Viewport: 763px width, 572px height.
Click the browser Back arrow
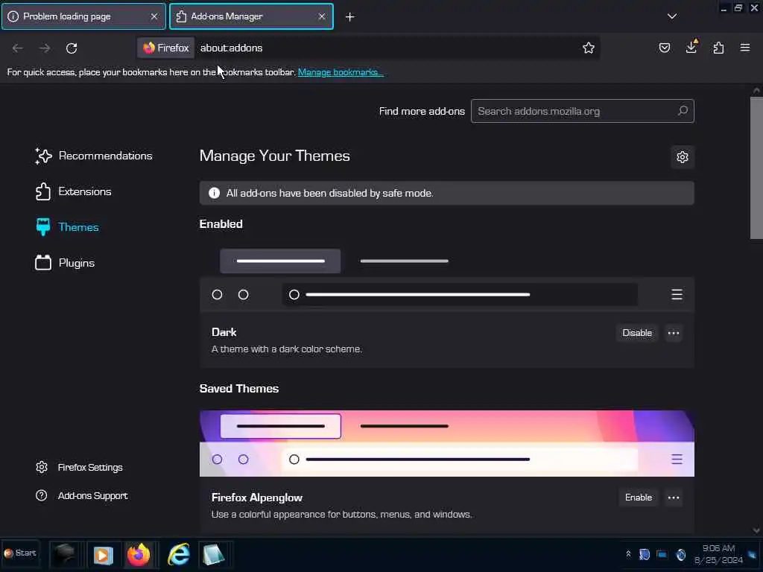click(x=18, y=48)
